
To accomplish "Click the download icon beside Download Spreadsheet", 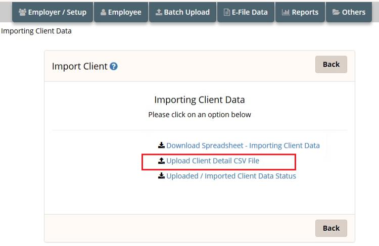I will 162,145.
